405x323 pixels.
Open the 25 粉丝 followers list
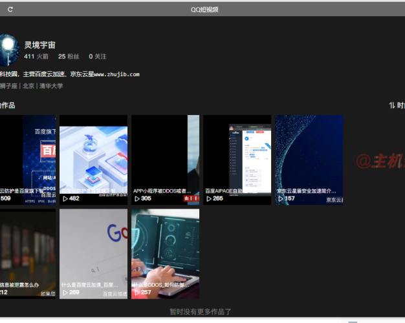[69, 56]
